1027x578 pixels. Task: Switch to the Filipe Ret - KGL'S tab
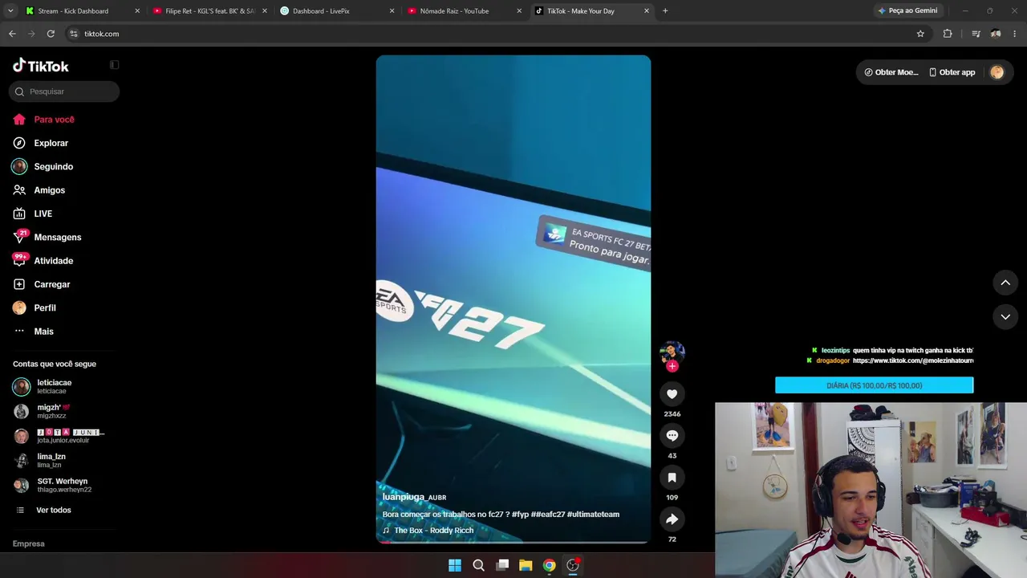pos(210,11)
